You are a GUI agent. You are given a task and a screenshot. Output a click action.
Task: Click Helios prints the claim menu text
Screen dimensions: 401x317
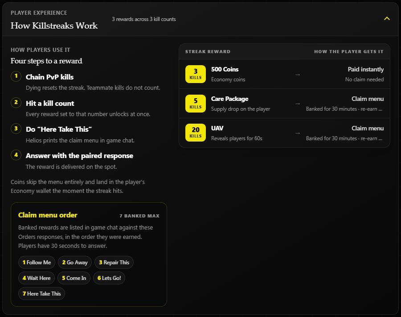pos(80,141)
